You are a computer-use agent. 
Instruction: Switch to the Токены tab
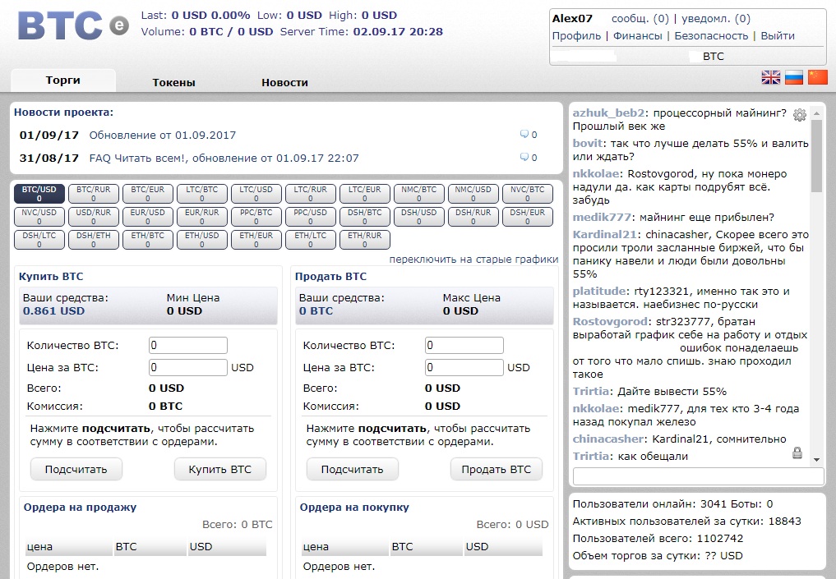click(173, 83)
